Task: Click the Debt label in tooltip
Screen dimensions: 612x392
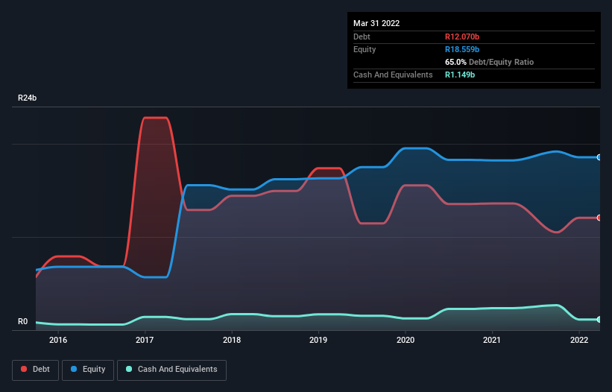Action: click(362, 37)
